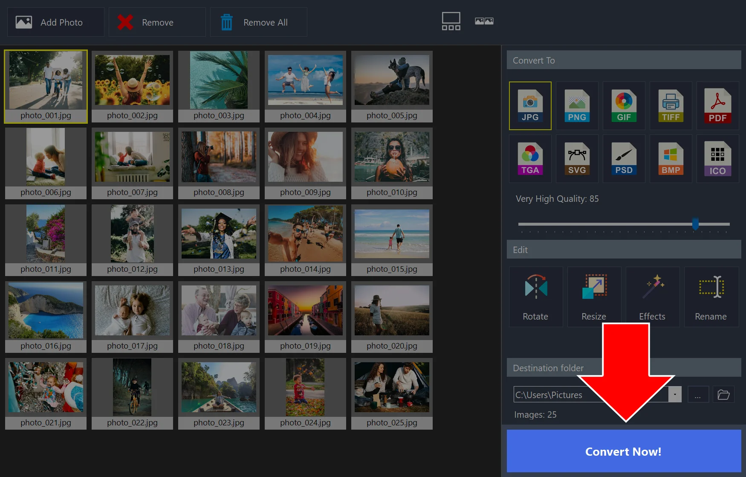The image size is (746, 477).
Task: Open the Rename tool
Action: coord(711,297)
